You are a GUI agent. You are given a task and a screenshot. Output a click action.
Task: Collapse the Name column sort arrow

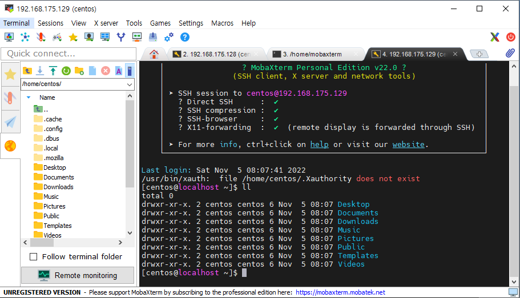pos(29,97)
